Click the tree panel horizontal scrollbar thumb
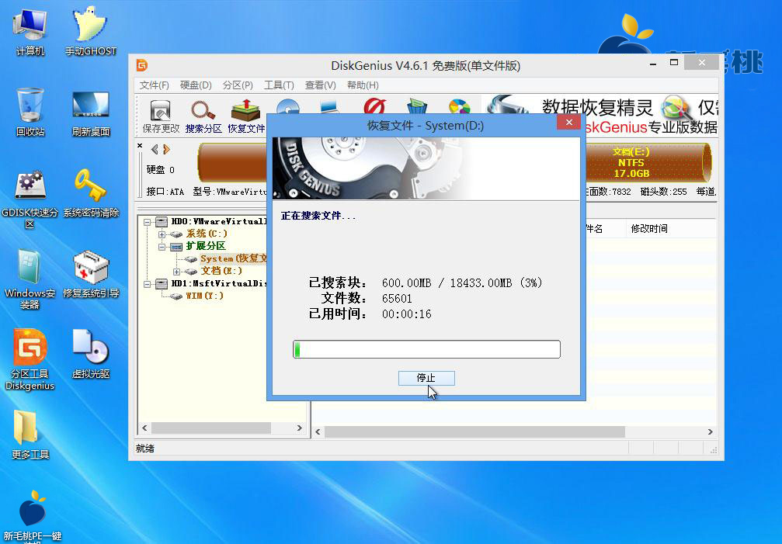 click(x=211, y=428)
